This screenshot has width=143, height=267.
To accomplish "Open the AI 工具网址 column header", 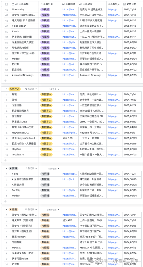I will (70, 4).
